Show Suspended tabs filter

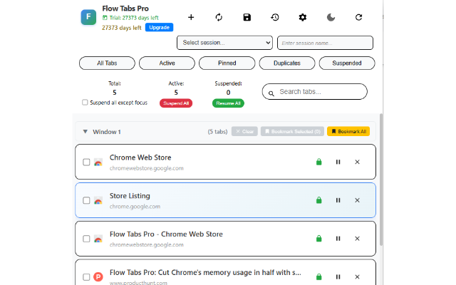tap(347, 63)
